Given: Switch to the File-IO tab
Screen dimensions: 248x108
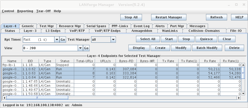Looking at the screenshot, I should point(236,31).
